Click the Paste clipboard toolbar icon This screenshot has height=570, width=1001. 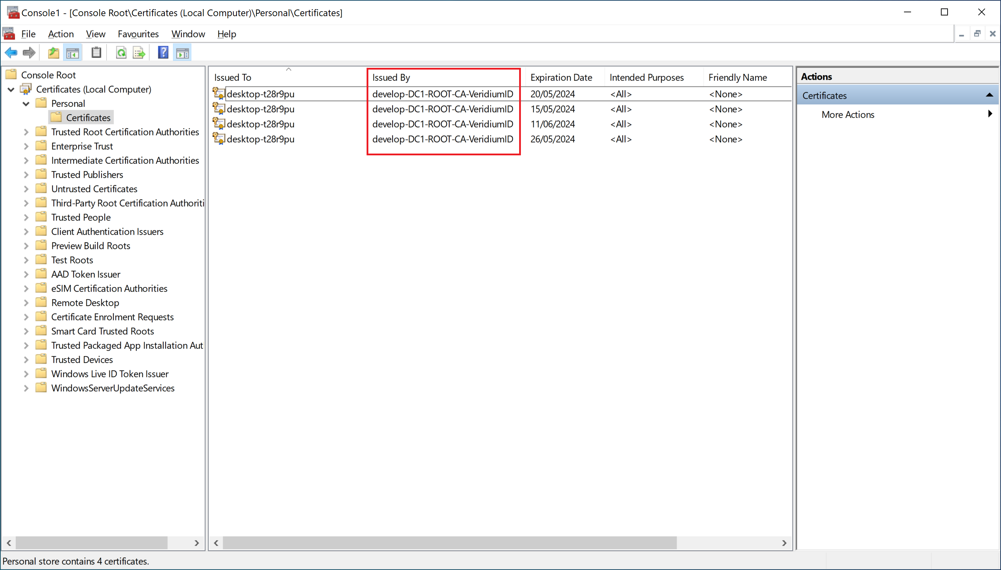(x=96, y=52)
